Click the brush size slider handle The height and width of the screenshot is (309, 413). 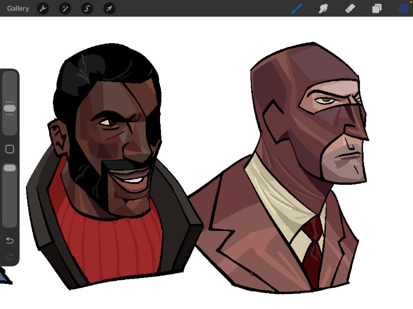pyautogui.click(x=10, y=108)
